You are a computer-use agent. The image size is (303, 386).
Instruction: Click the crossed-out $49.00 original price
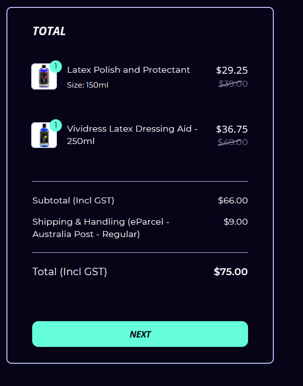point(233,142)
